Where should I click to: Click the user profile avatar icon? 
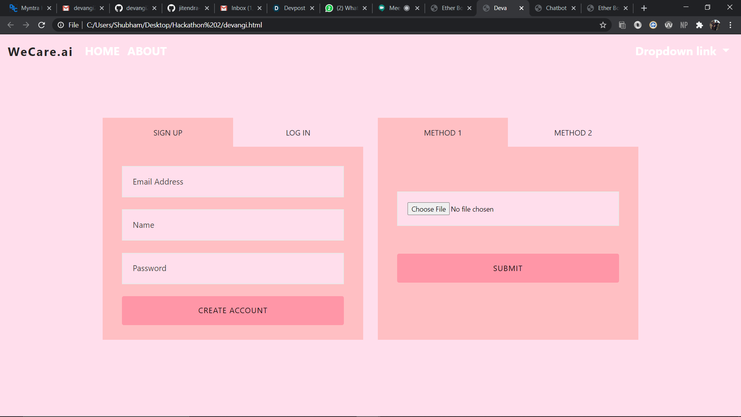pos(715,25)
